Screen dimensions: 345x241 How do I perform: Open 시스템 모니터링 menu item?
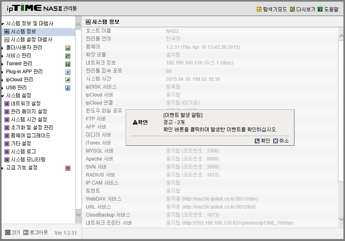28,159
